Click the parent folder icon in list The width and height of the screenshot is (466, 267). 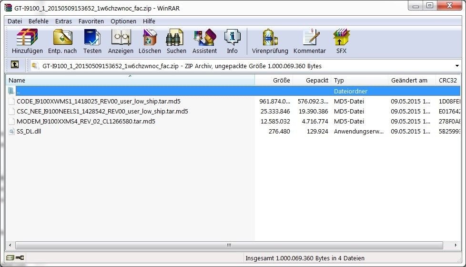coord(11,91)
